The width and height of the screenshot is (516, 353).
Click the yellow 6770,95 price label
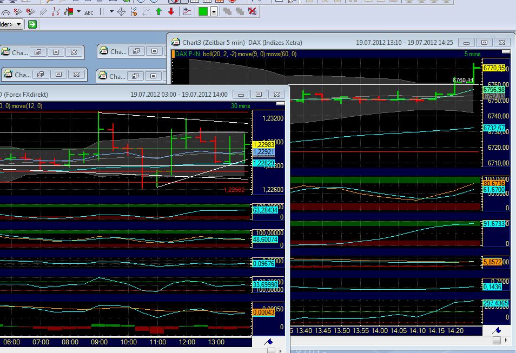click(494, 68)
